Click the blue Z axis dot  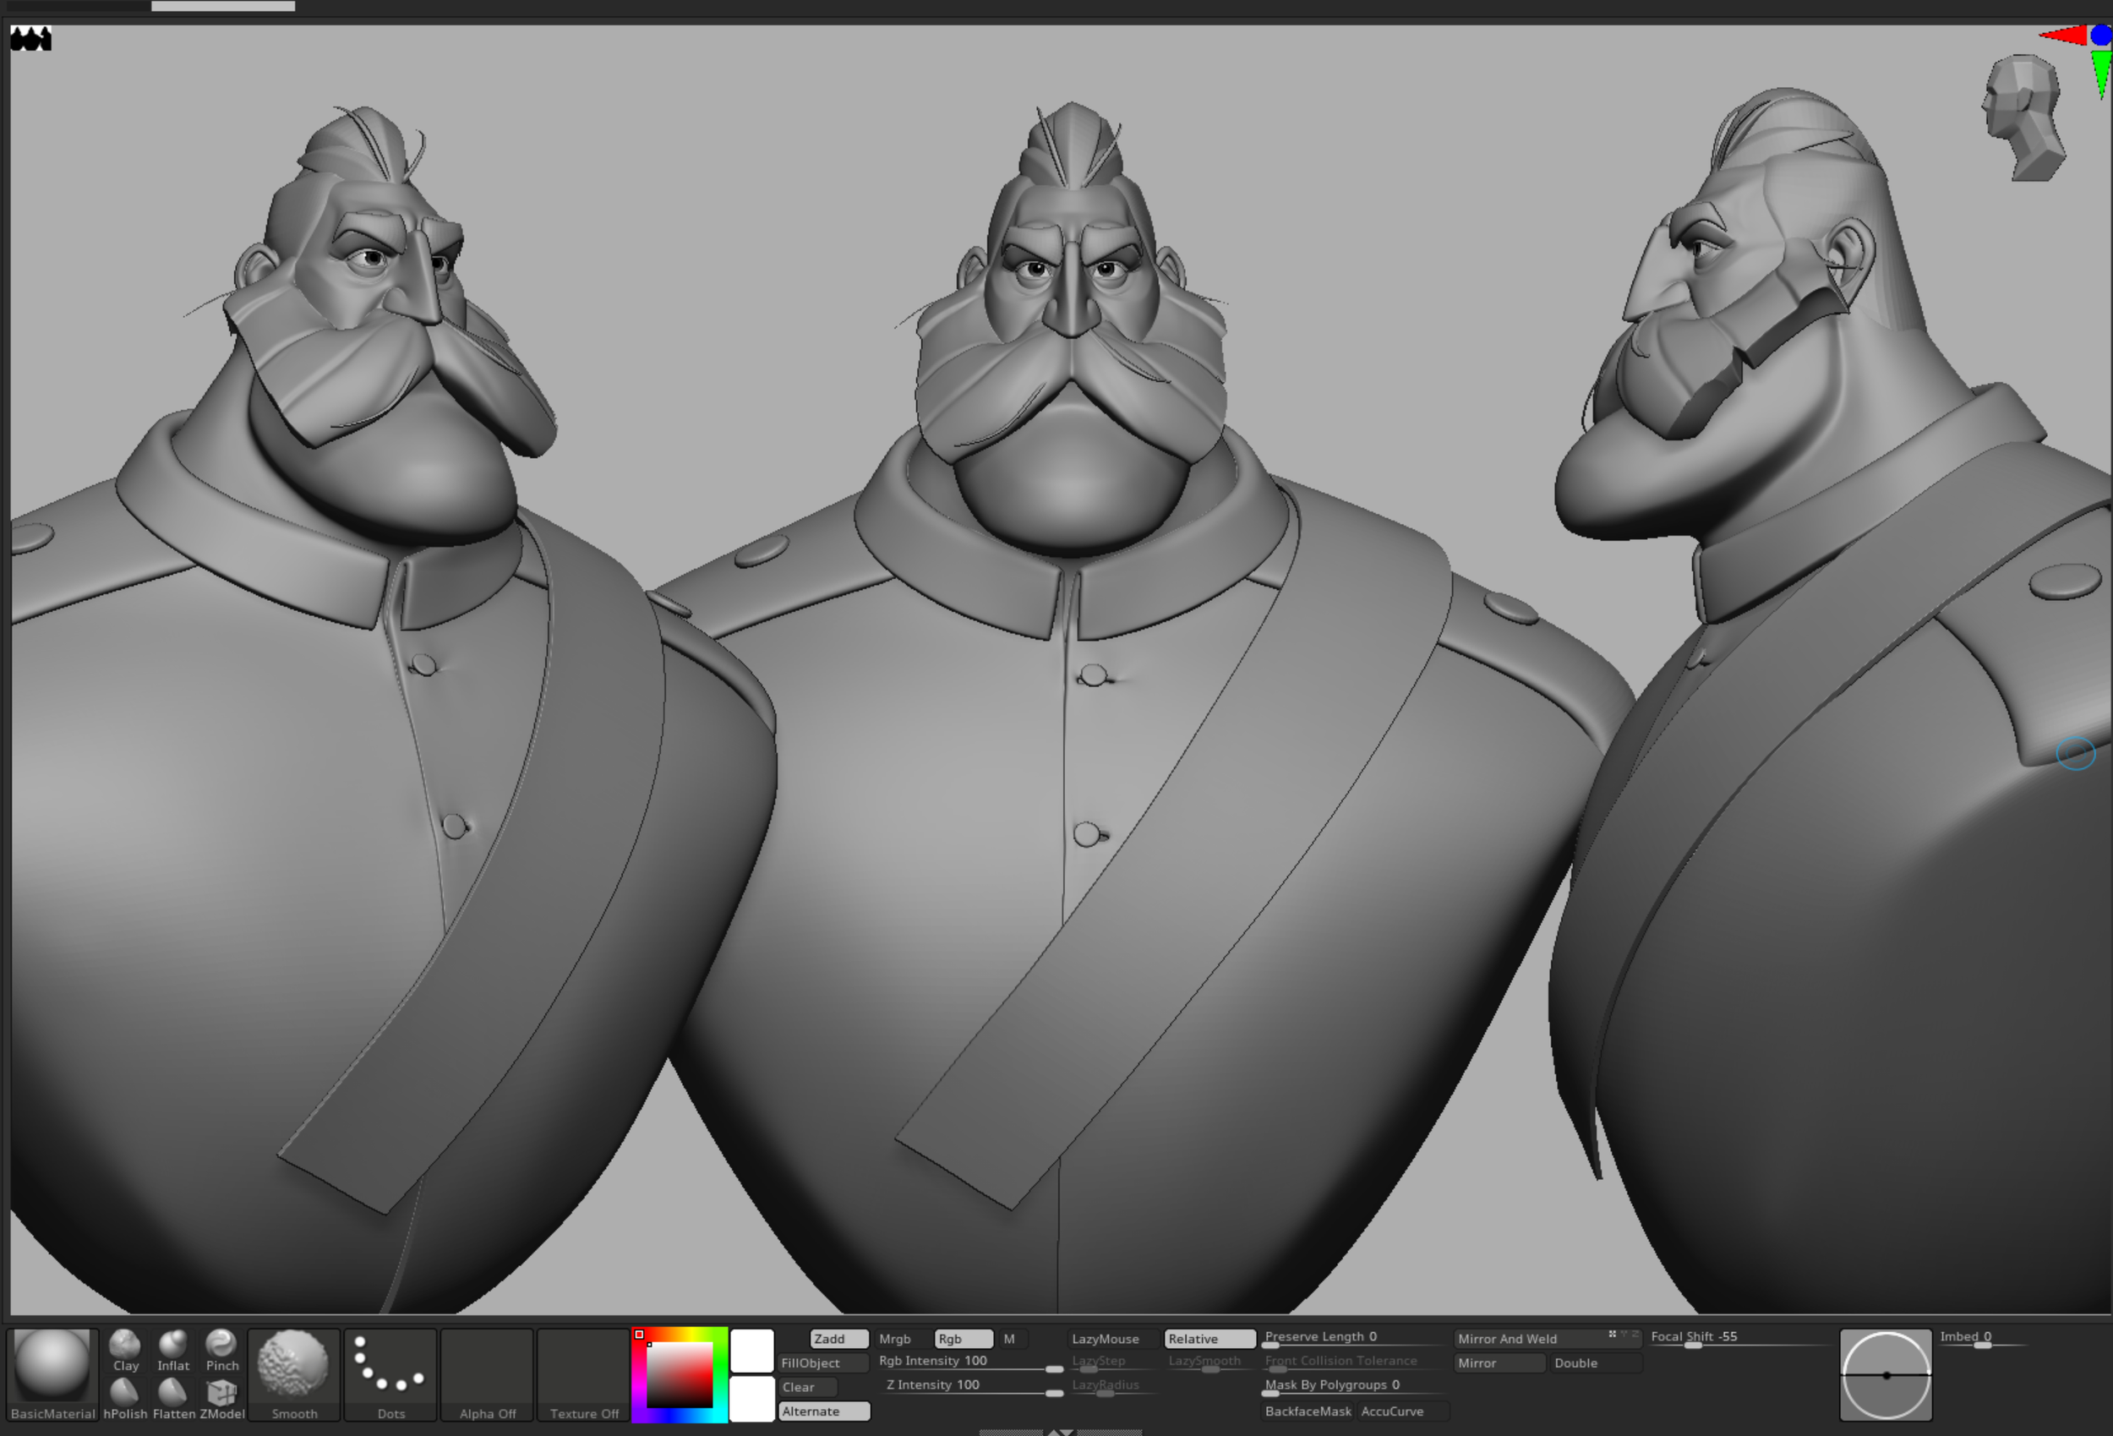coord(2101,35)
